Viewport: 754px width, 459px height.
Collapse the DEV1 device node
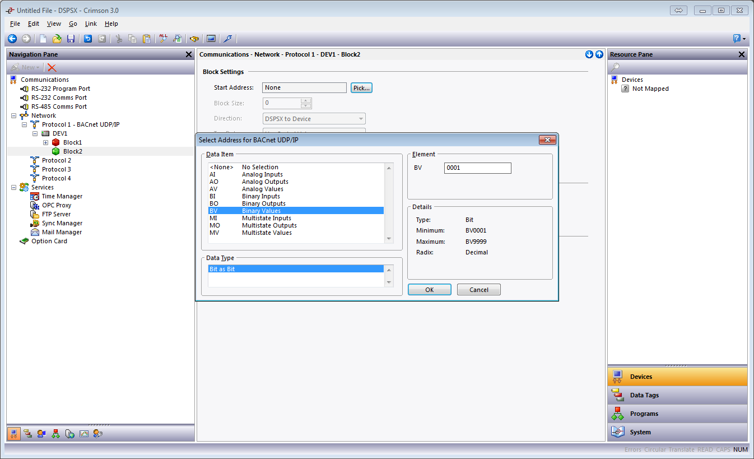35,133
